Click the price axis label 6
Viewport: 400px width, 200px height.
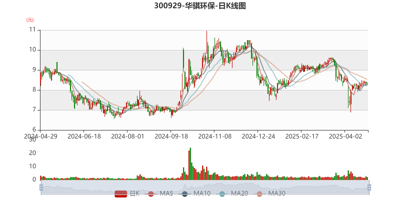point(34,130)
